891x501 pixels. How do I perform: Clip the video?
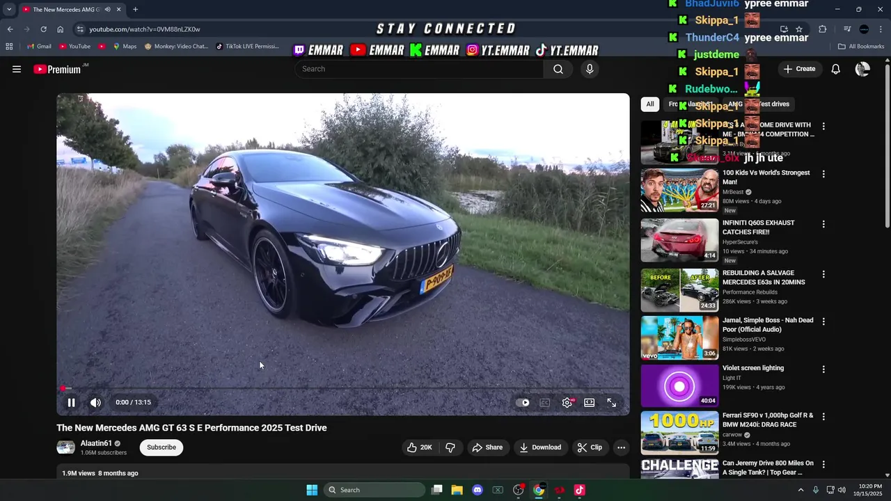(590, 447)
